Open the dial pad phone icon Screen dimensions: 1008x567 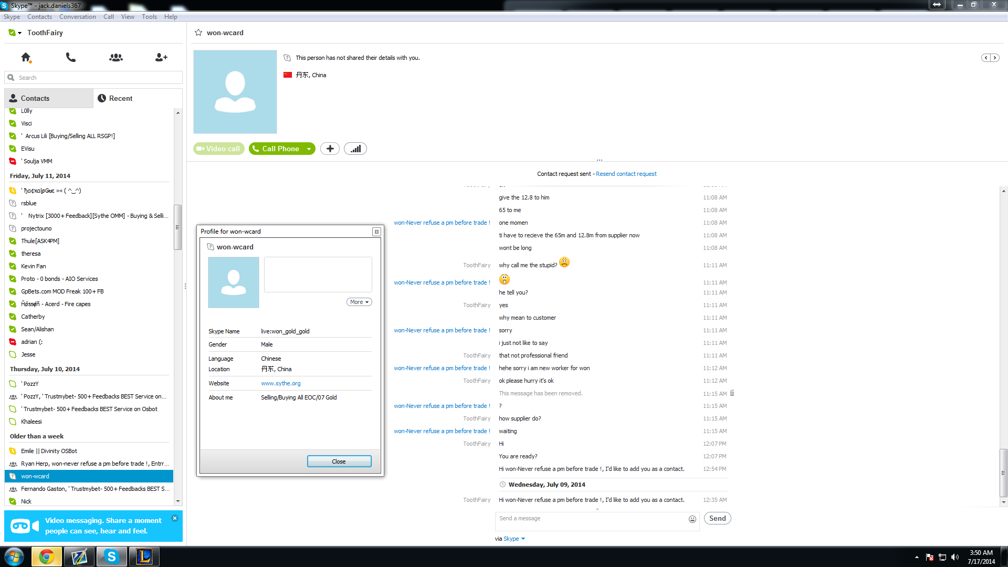pyautogui.click(x=71, y=57)
